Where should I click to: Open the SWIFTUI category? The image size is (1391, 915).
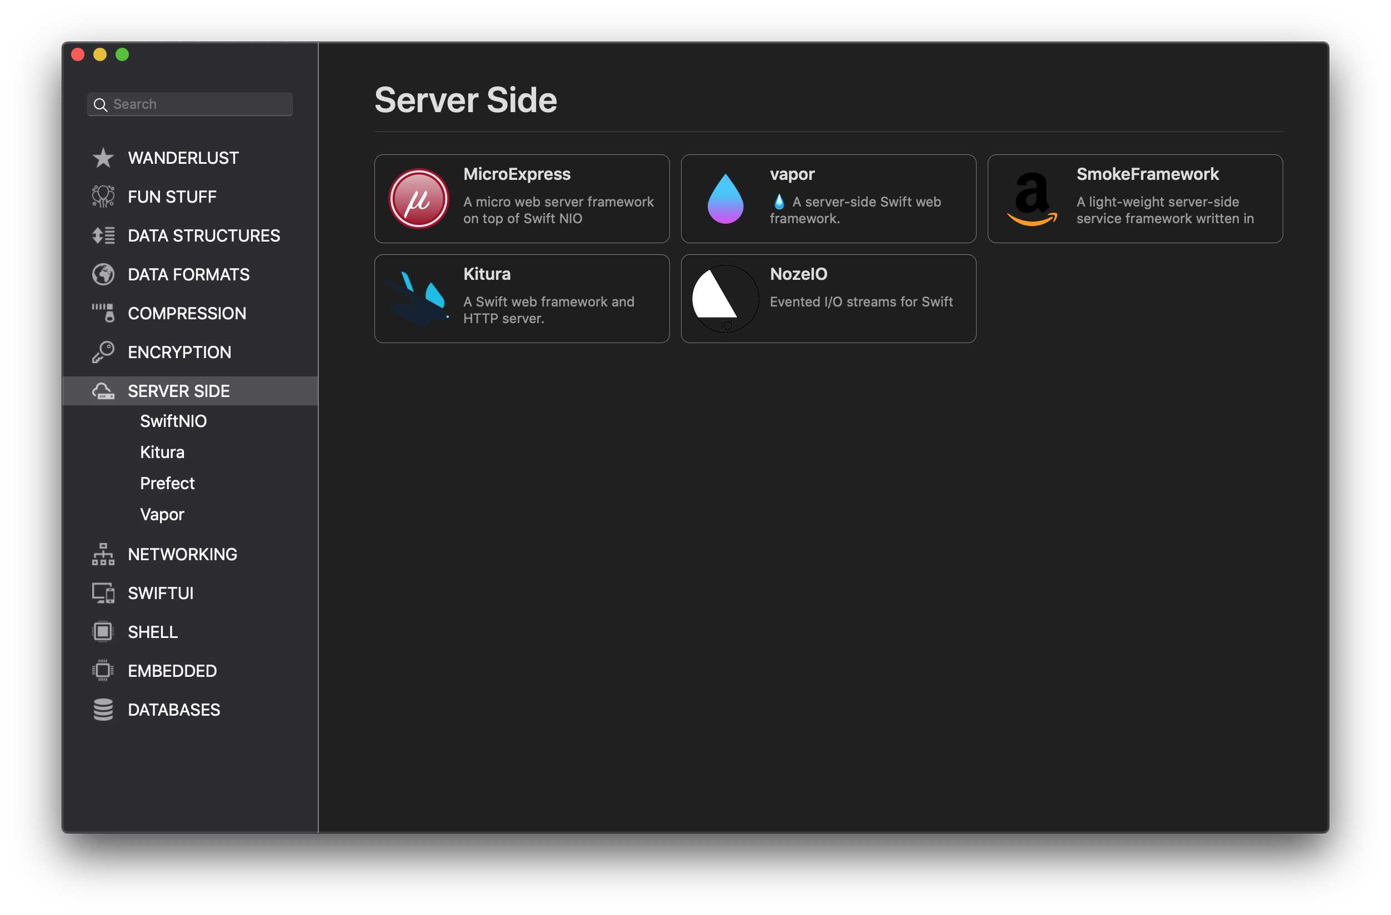click(x=160, y=593)
